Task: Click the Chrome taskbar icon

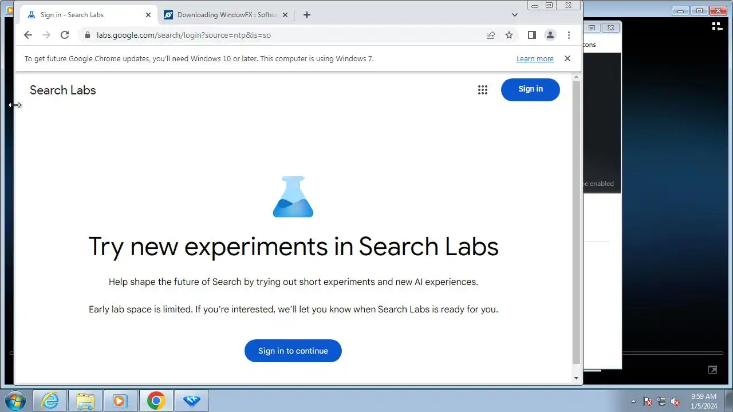Action: (156, 401)
